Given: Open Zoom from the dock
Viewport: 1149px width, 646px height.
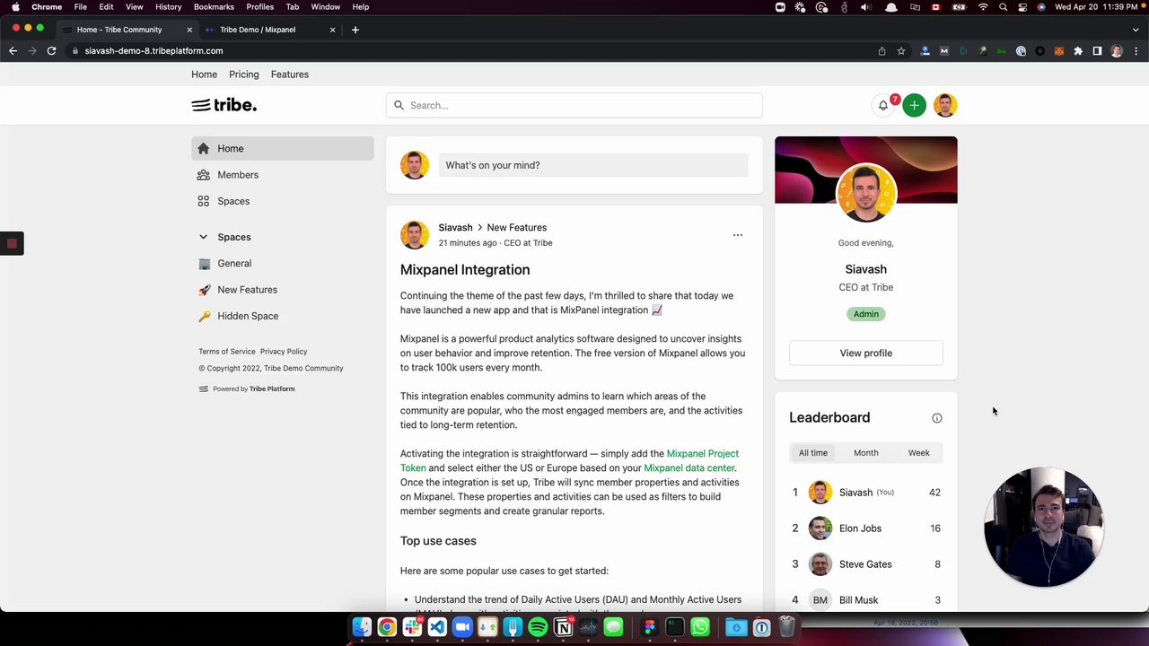Looking at the screenshot, I should click(x=462, y=627).
